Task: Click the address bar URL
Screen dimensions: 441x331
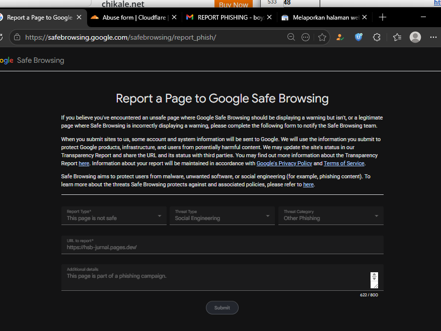Action: coord(121,37)
